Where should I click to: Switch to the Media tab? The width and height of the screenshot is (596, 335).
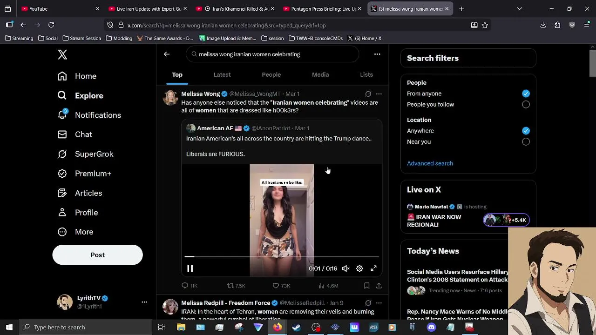pos(320,74)
